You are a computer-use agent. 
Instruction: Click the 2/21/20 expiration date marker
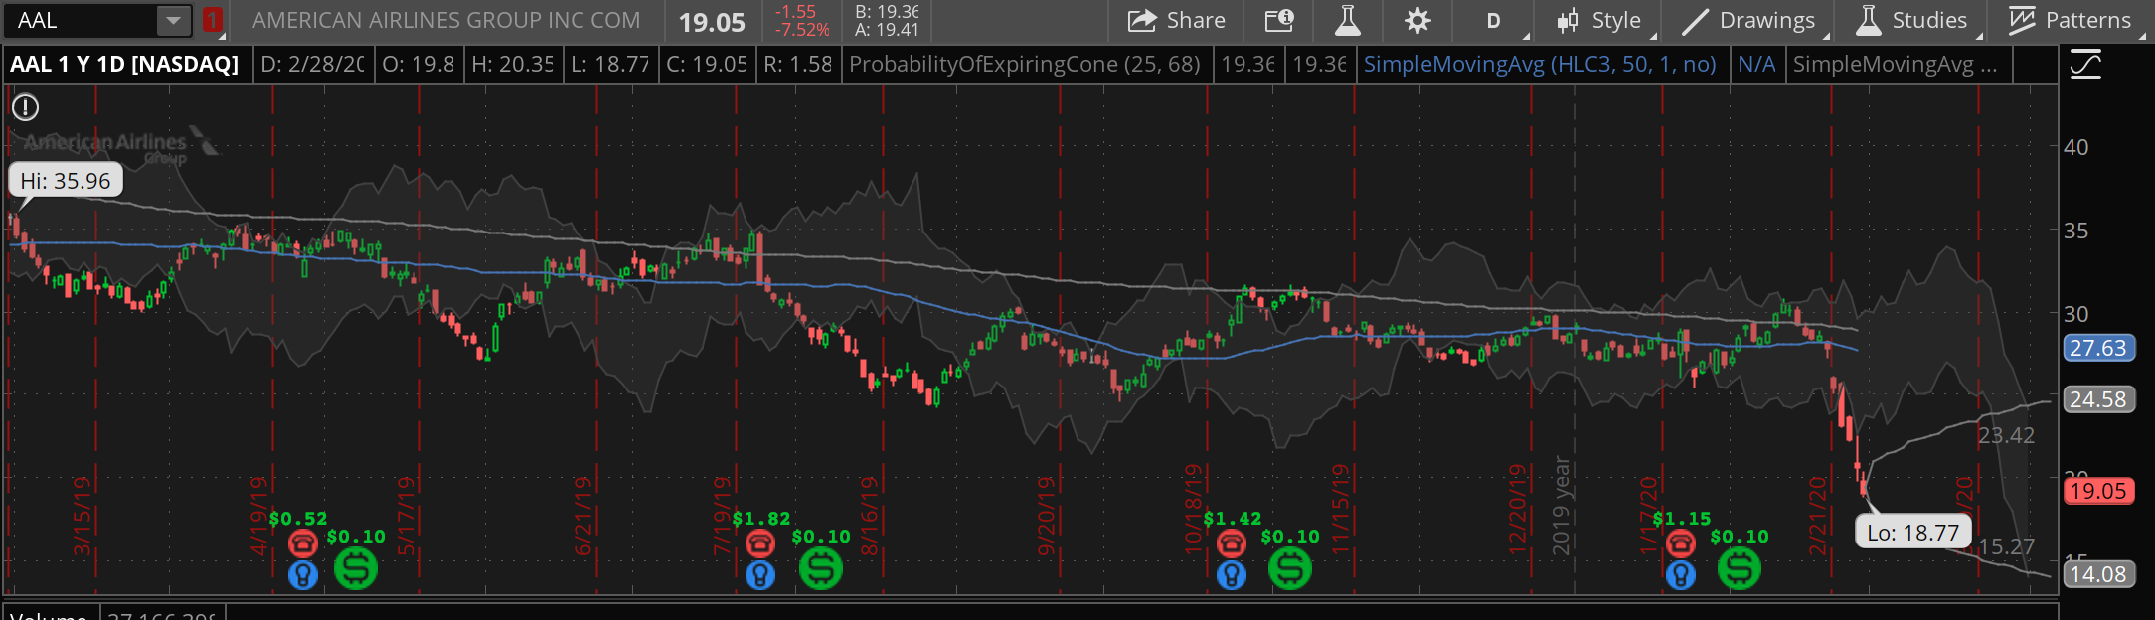tap(1817, 515)
